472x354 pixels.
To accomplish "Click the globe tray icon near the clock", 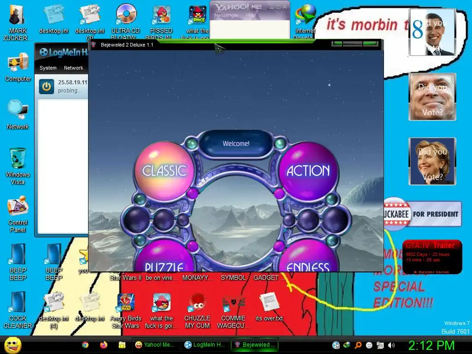I will click(x=336, y=345).
